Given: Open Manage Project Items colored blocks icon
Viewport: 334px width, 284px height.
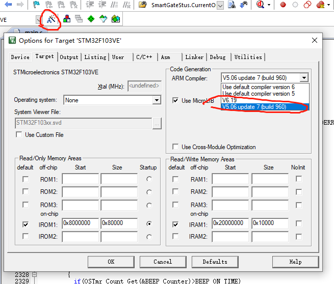Looking at the screenshot, I should pos(67,19).
